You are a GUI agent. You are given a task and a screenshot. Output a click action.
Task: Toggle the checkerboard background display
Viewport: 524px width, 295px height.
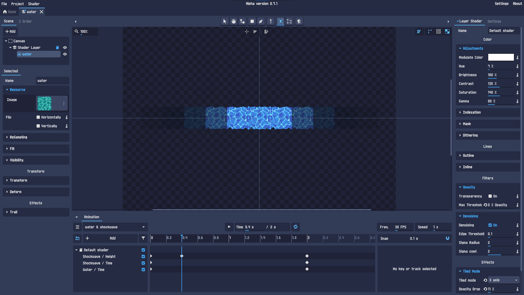447,31
